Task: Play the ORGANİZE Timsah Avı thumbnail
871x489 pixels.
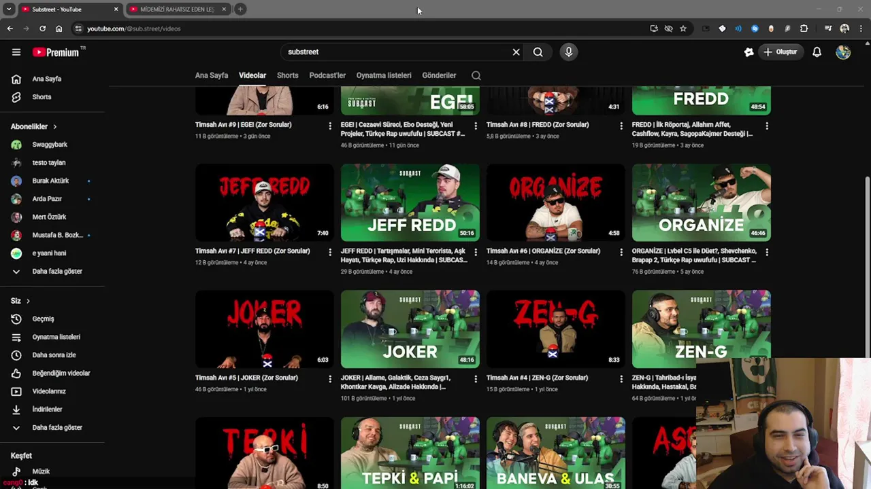Action: tap(556, 202)
